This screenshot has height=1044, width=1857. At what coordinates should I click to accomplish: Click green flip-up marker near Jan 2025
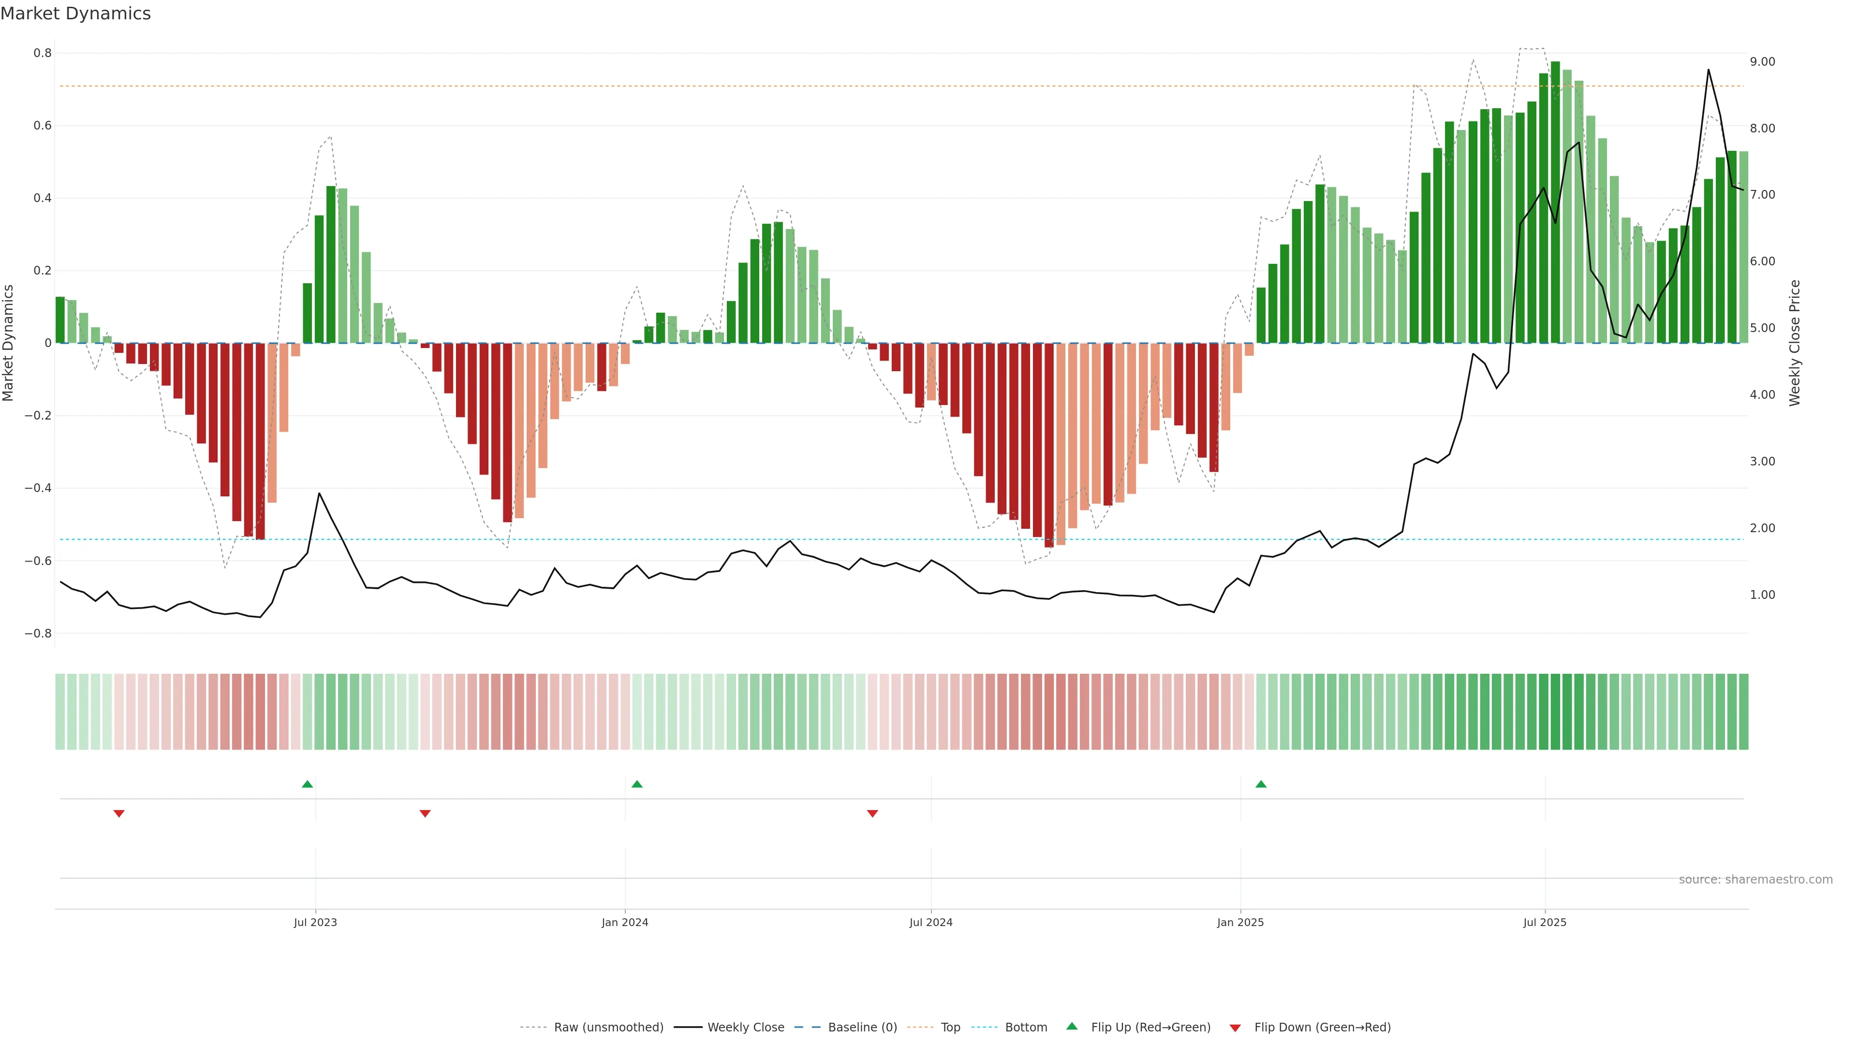coord(1261,784)
